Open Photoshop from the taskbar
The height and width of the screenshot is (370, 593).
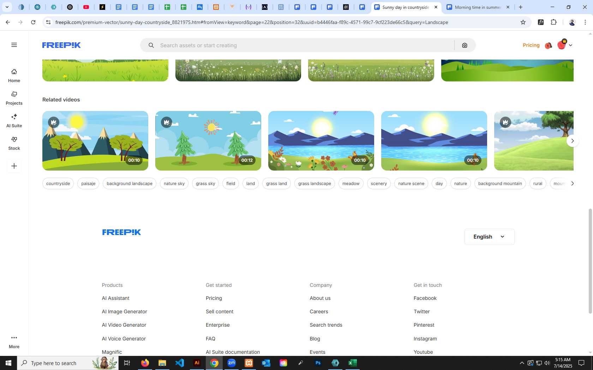click(x=318, y=363)
